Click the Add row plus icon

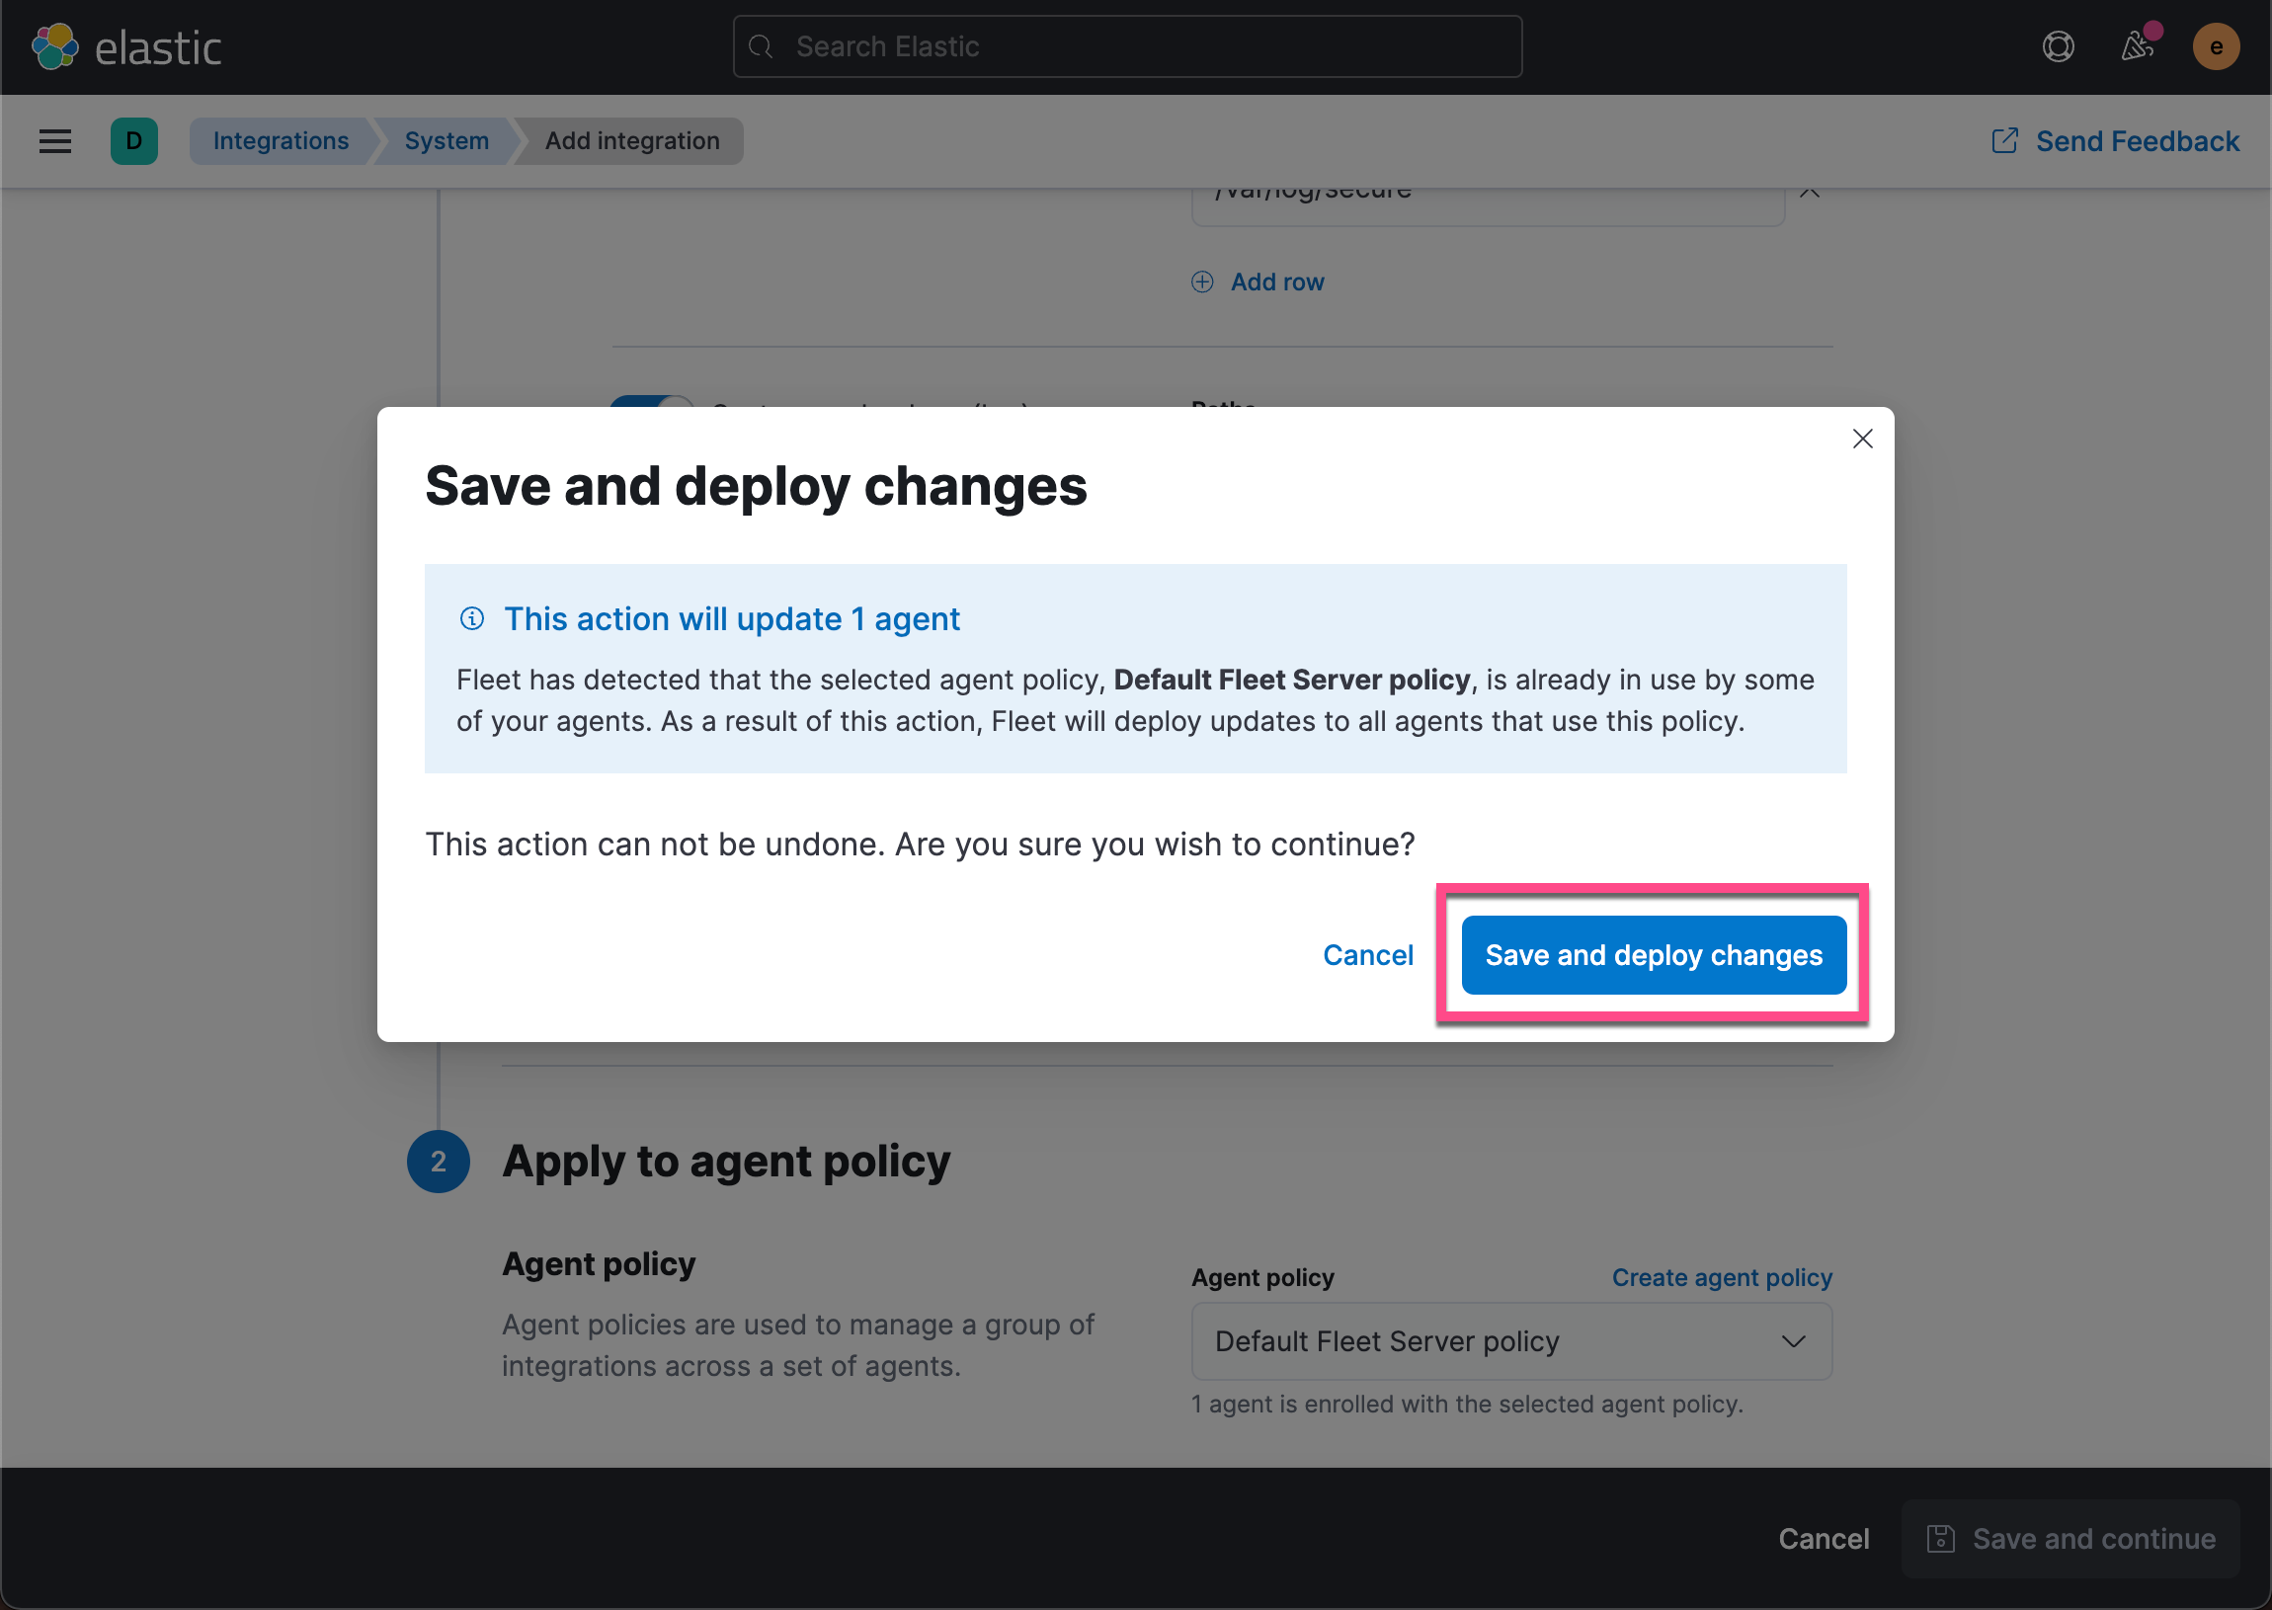coord(1201,282)
